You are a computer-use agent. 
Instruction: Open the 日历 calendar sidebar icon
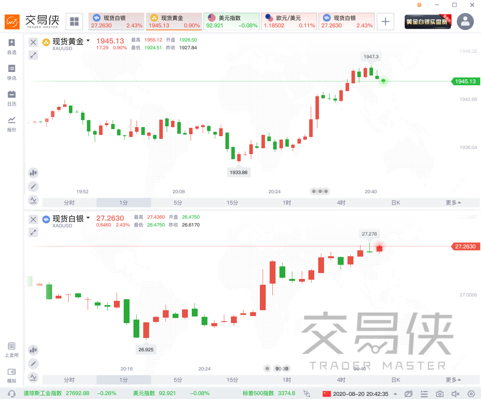12,99
